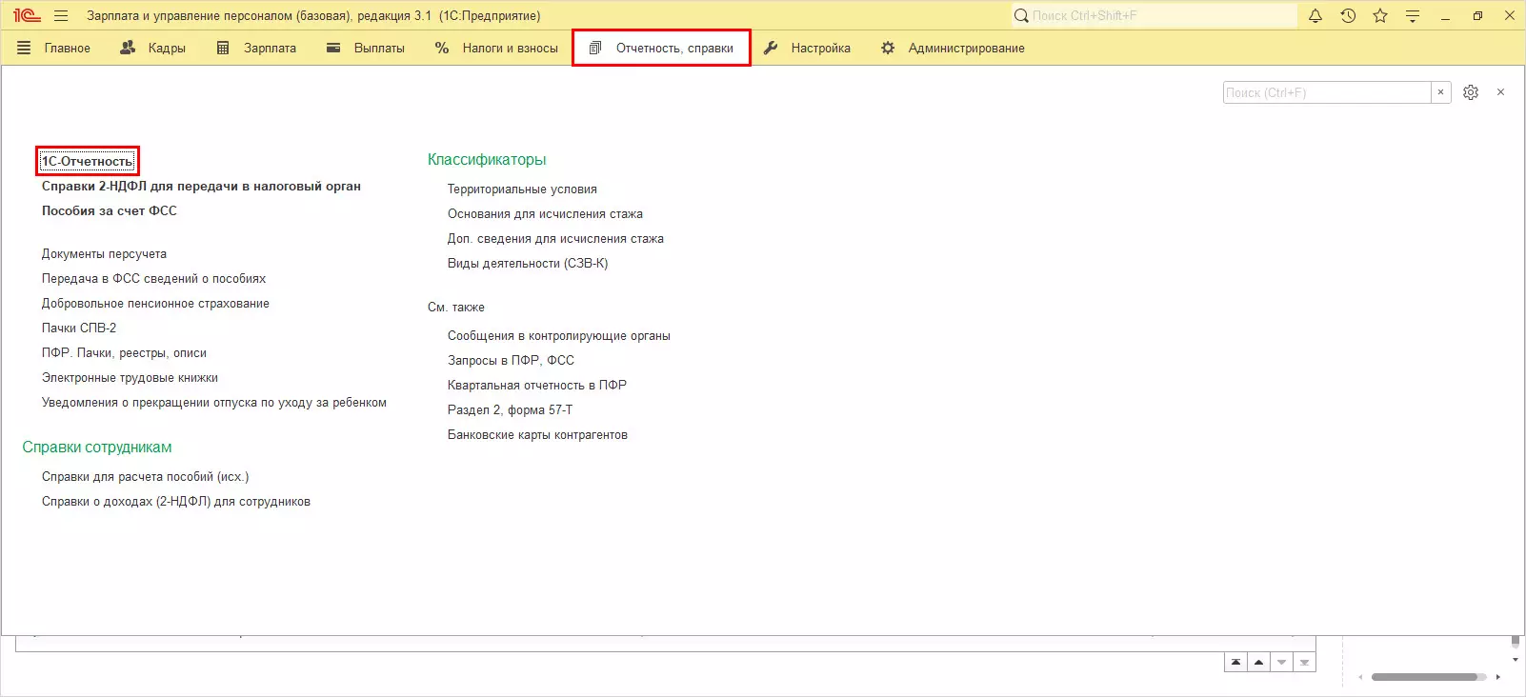Image resolution: width=1526 pixels, height=697 pixels.
Task: Open ПФР. Пачки, реестры, описи
Action: 124,352
